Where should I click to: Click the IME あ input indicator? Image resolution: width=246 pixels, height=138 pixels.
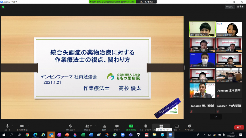click(x=224, y=135)
